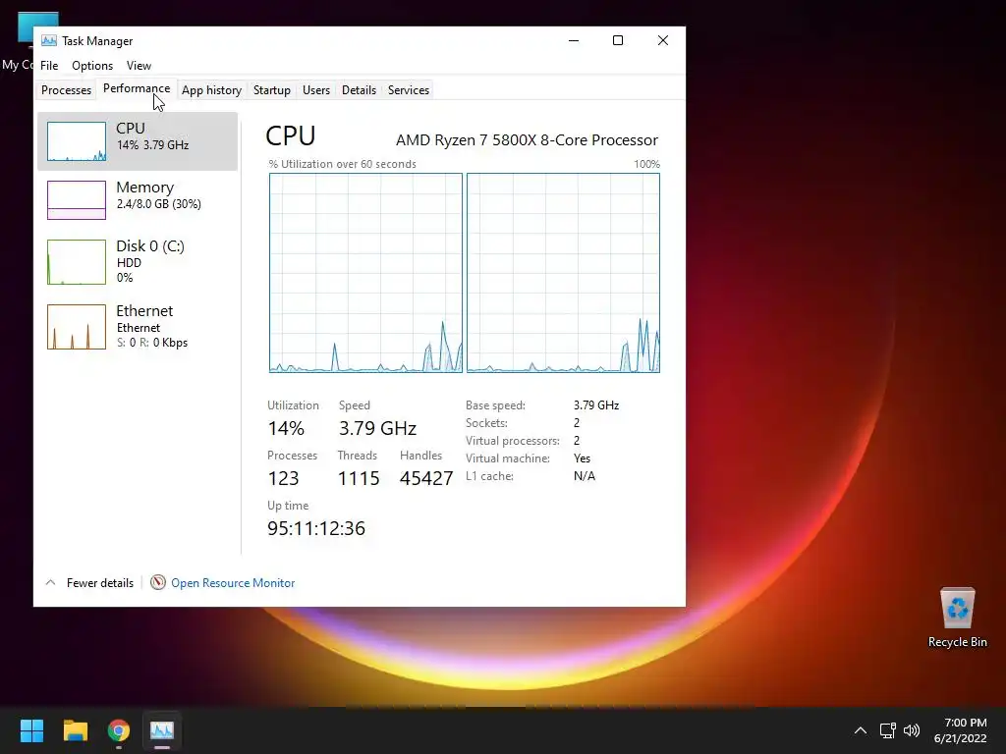Click the Task Manager taskbar icon

[162, 730]
